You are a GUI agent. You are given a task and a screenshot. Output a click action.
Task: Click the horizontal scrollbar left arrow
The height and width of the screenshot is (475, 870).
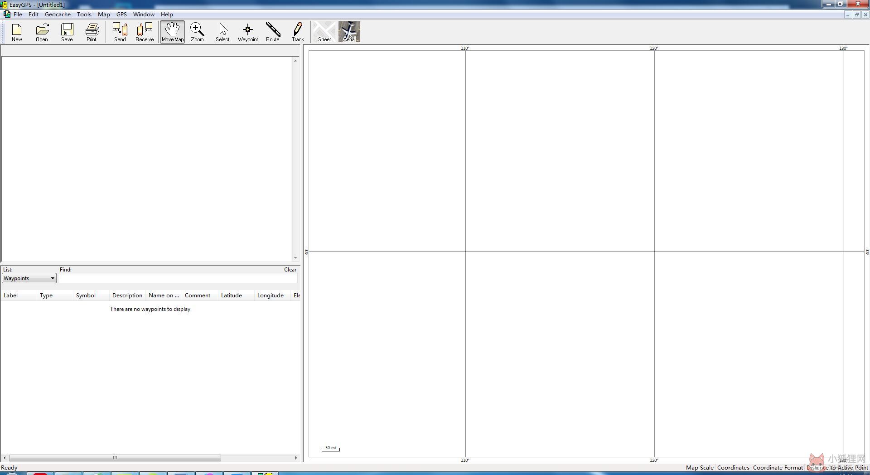point(5,458)
